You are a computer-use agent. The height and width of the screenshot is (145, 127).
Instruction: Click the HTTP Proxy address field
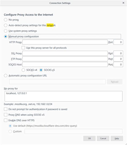[x=65, y=42]
